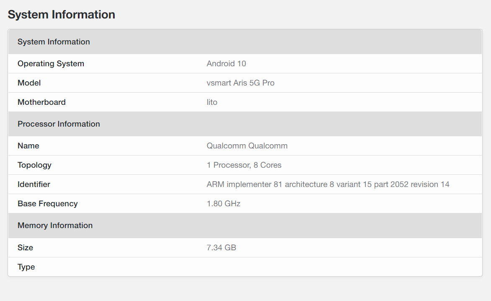Select the Motherboard label
This screenshot has width=491, height=301.
(x=41, y=102)
